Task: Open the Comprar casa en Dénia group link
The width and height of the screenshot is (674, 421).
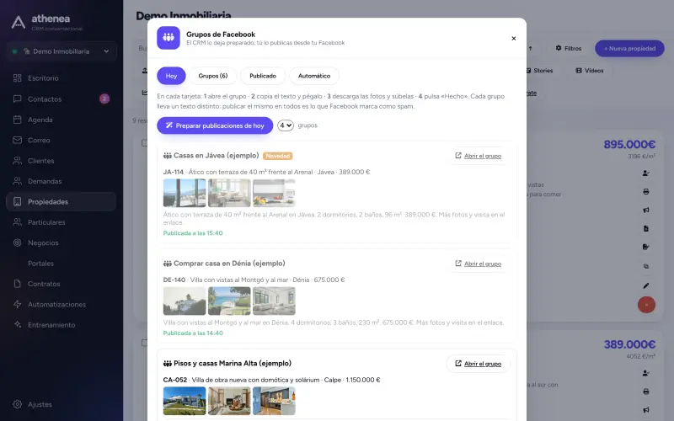Action: [x=478, y=264]
